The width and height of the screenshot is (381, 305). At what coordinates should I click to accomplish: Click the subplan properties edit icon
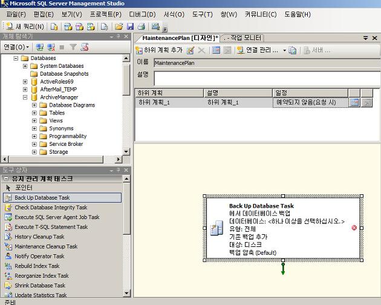190,50
